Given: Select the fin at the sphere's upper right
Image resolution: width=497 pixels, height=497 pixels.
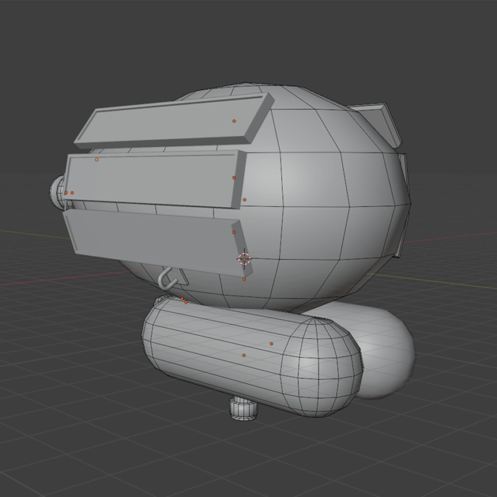Looking at the screenshot, I should point(381,118).
